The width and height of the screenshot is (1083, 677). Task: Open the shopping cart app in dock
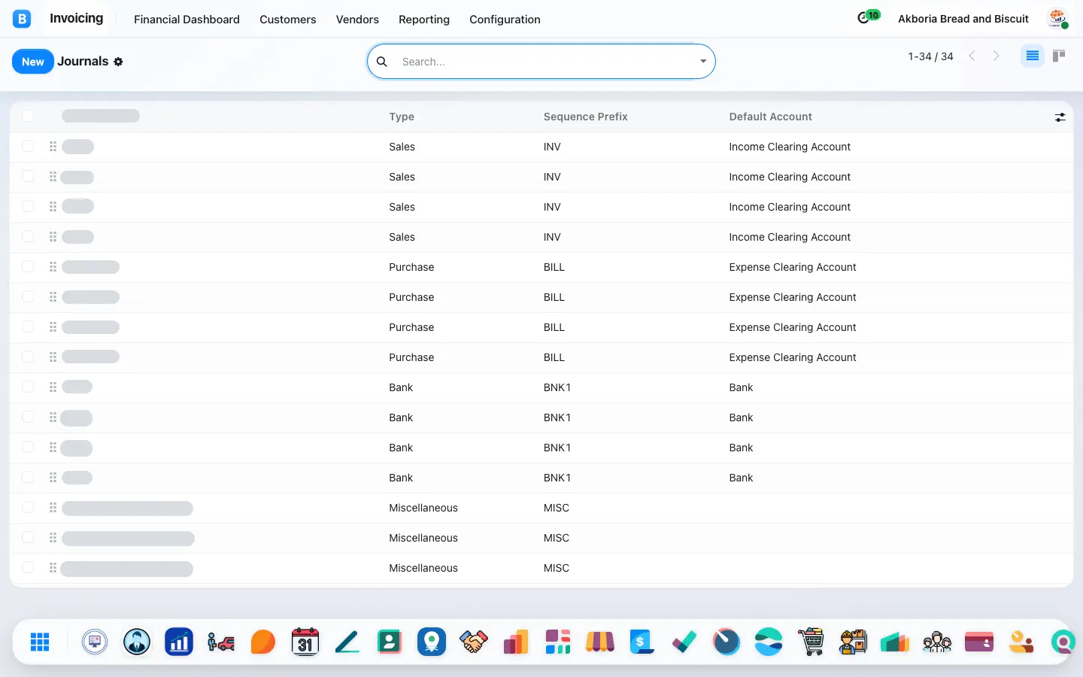tap(811, 642)
